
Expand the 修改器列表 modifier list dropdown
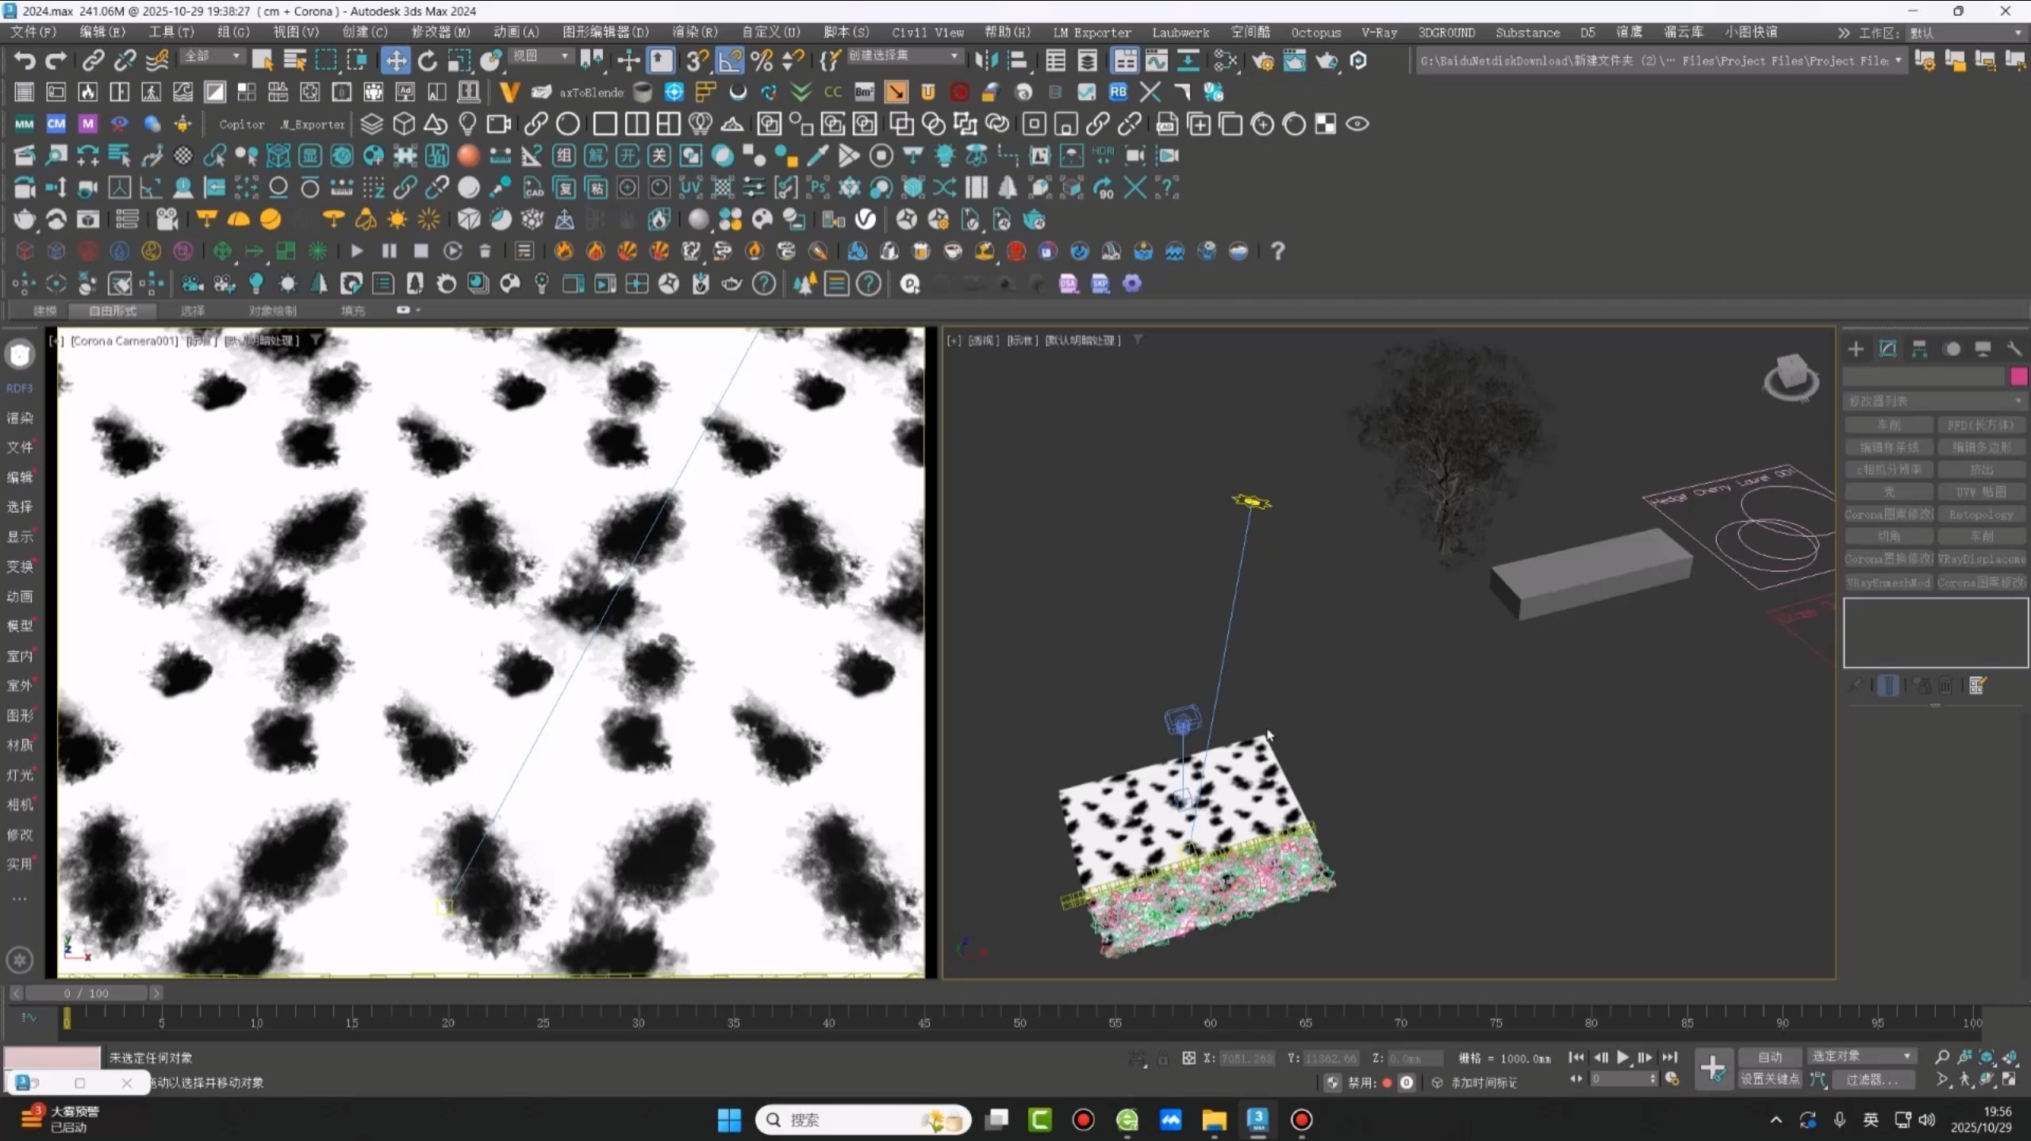(1934, 401)
